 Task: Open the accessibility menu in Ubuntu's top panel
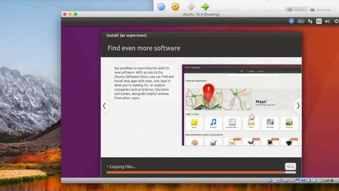(291, 21)
